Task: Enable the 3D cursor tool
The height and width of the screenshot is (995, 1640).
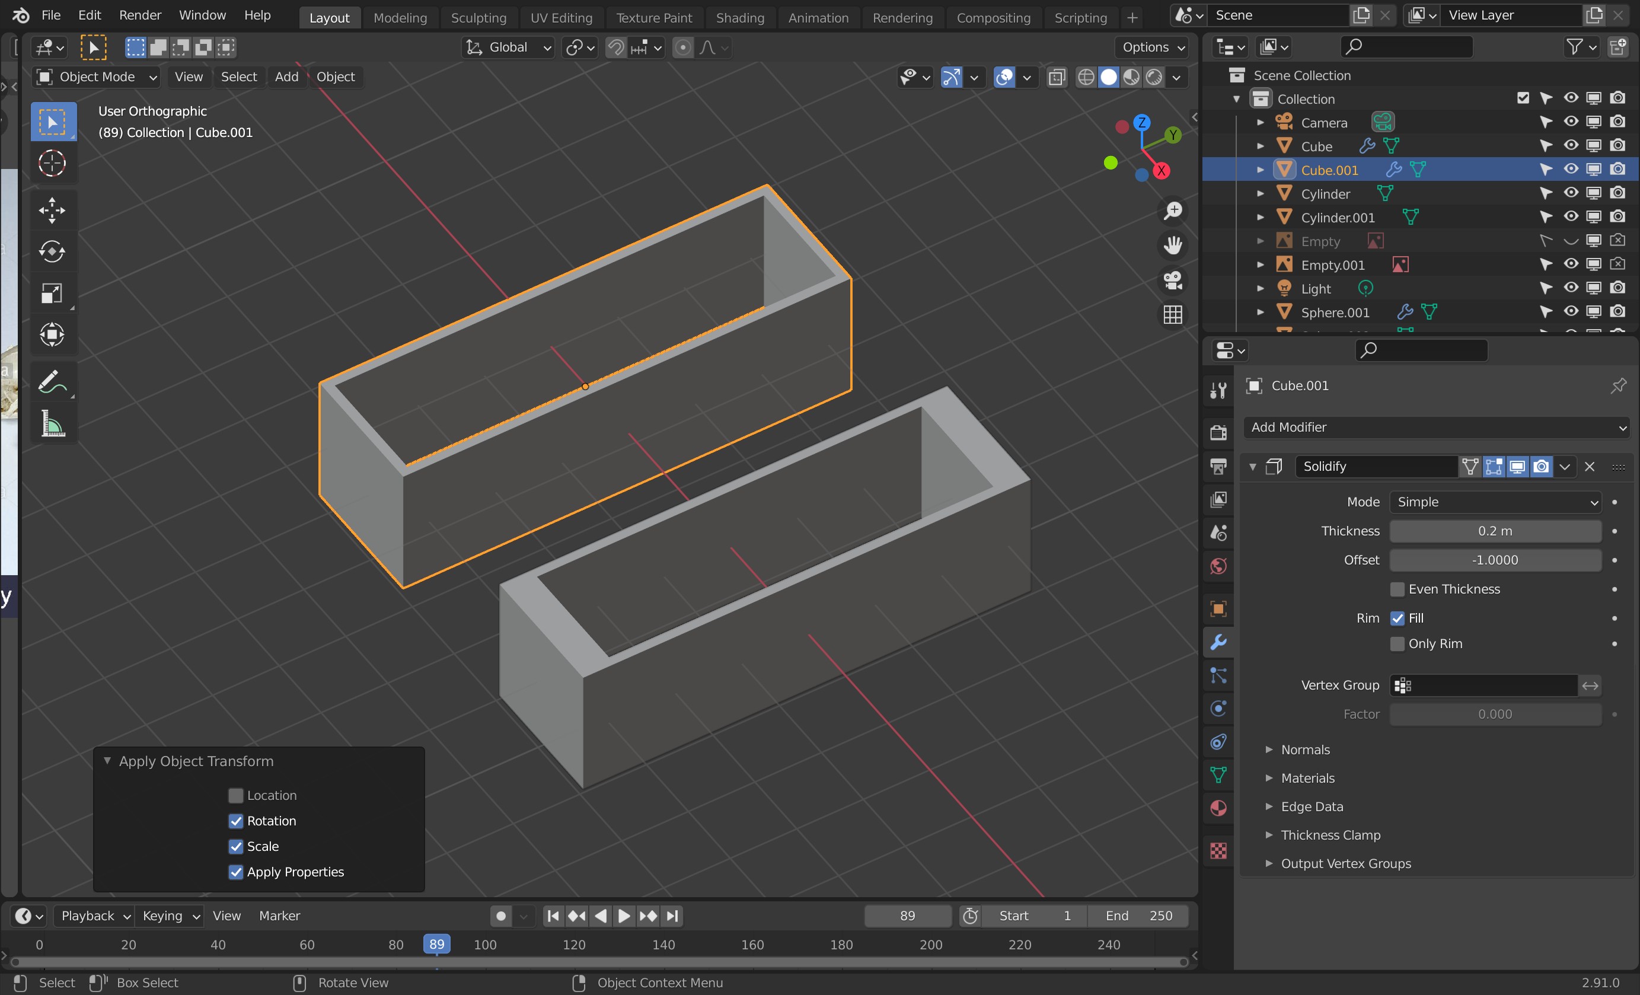Action: pos(52,163)
